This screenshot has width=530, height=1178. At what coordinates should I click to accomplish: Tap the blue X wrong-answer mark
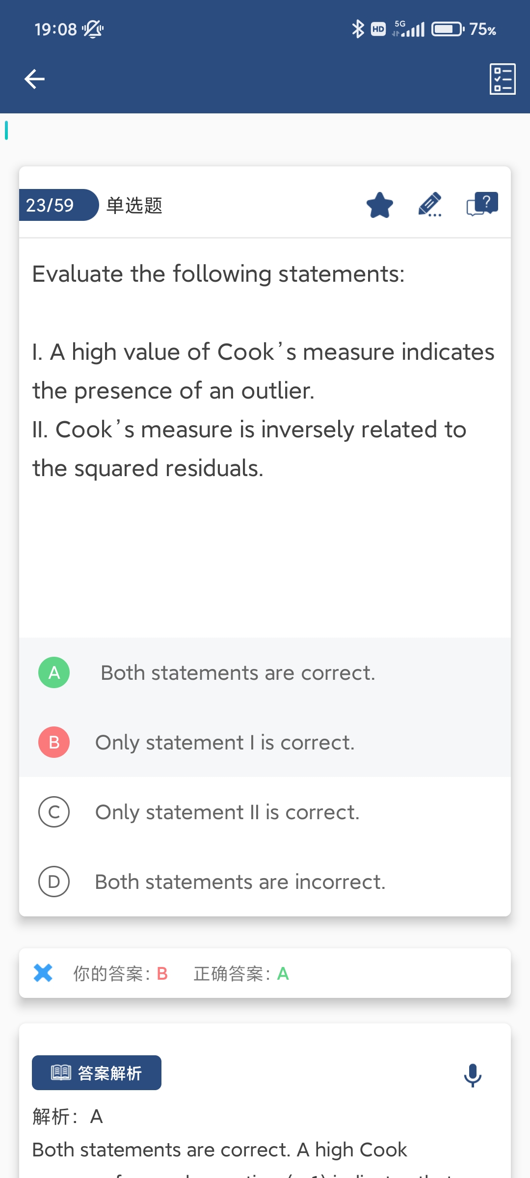pyautogui.click(x=43, y=973)
